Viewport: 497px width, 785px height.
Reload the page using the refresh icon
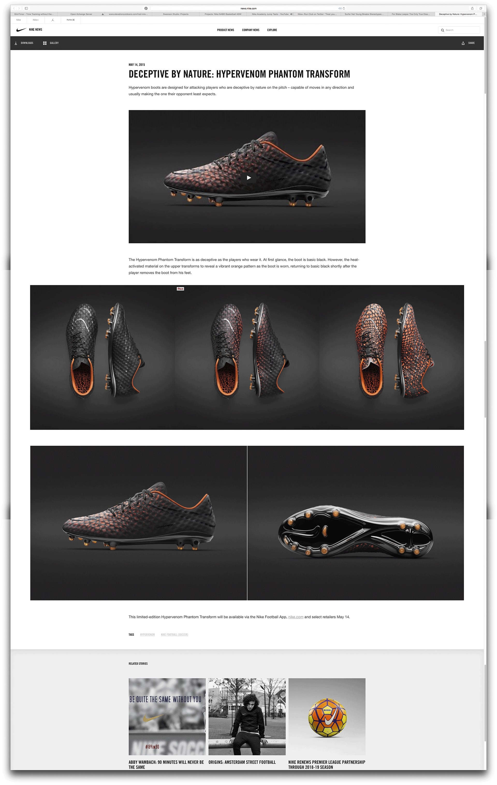click(x=344, y=9)
